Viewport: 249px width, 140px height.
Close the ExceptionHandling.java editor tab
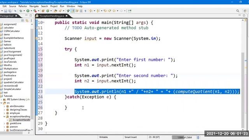coord(67,16)
